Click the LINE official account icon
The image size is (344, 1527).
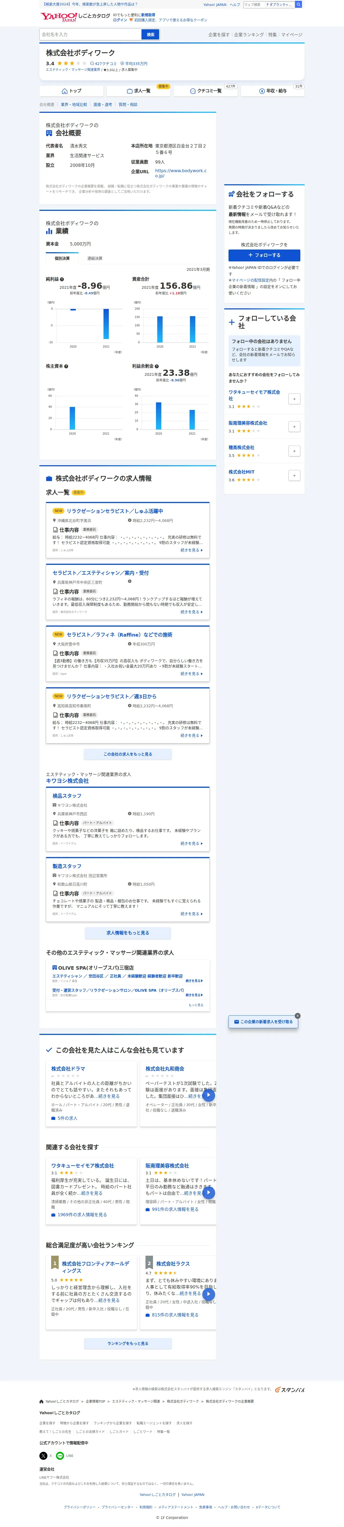60,1456
